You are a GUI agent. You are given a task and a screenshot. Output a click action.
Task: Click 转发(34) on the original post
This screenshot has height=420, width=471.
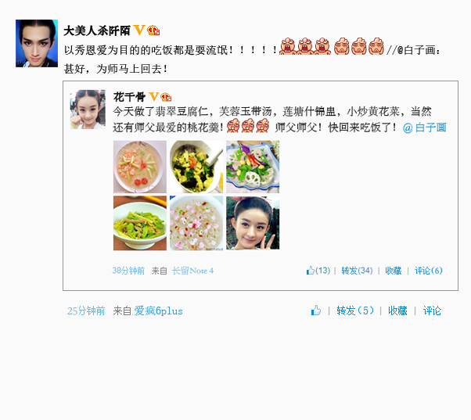coord(357,271)
